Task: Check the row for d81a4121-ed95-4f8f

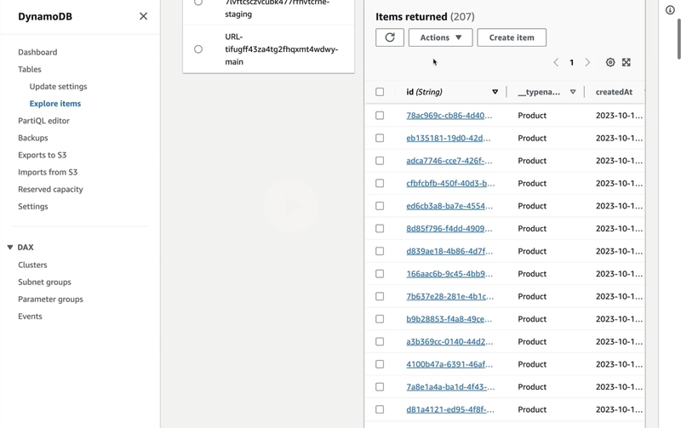Action: (x=380, y=409)
